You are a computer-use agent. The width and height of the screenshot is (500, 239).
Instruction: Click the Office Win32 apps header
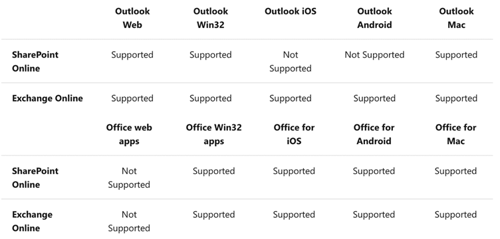click(x=213, y=134)
